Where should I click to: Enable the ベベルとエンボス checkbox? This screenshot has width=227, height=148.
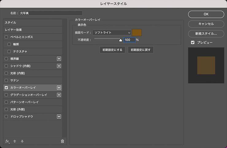(6, 37)
